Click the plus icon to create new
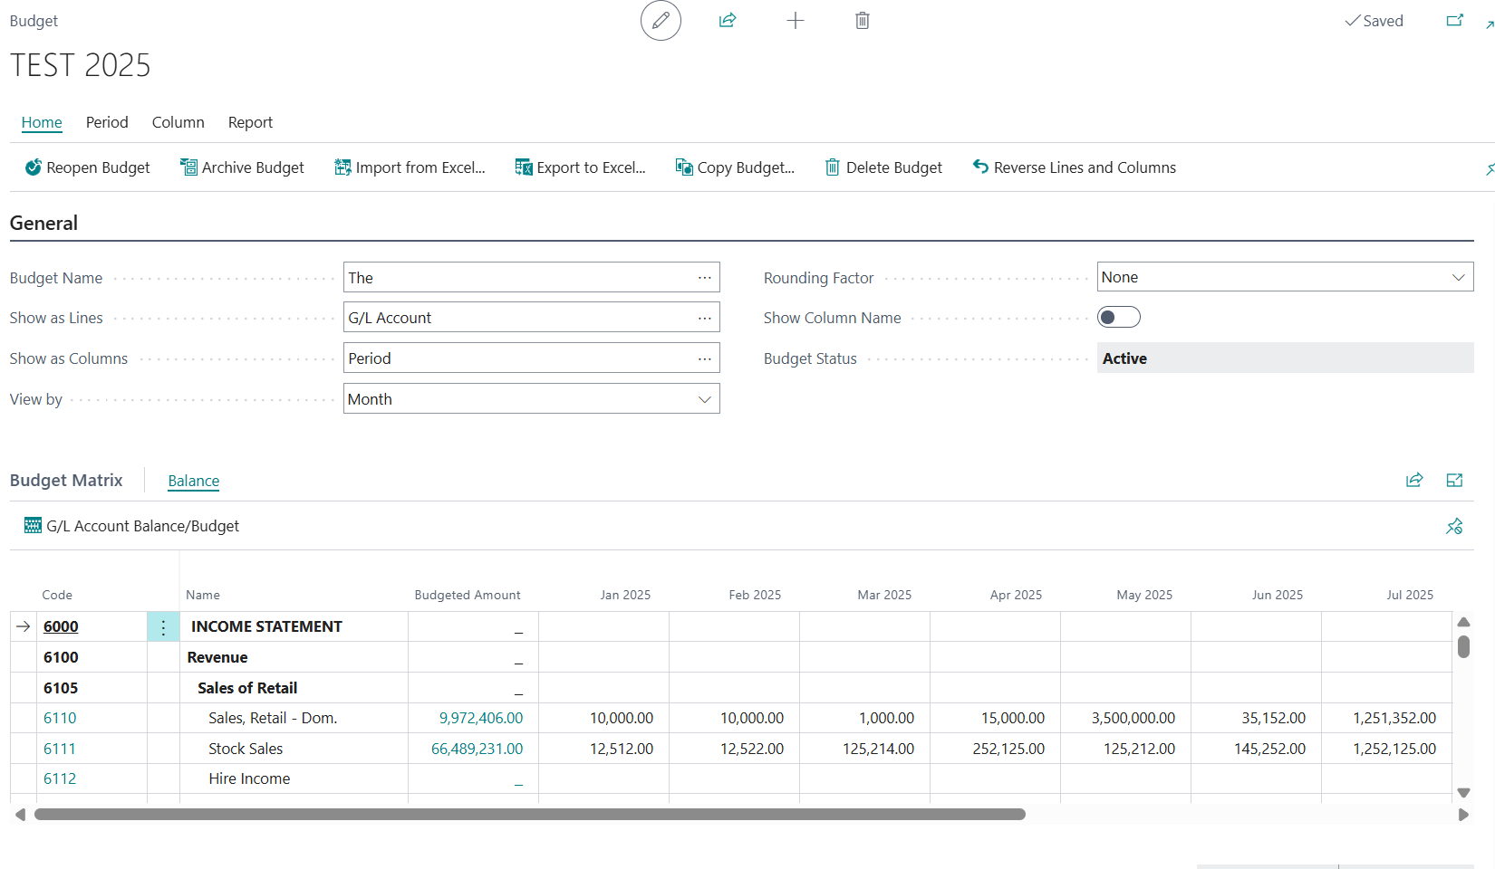1495x869 pixels. [x=795, y=21]
